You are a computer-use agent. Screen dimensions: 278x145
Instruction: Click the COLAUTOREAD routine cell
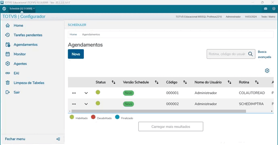[x=252, y=93]
